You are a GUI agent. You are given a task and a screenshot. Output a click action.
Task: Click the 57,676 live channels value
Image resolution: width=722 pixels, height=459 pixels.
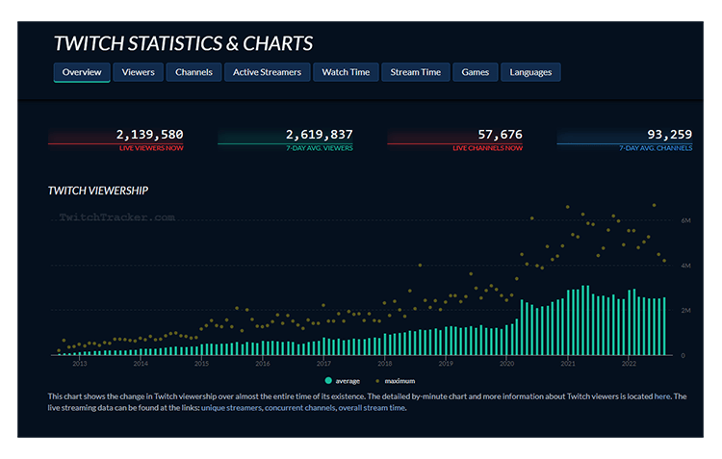point(500,135)
